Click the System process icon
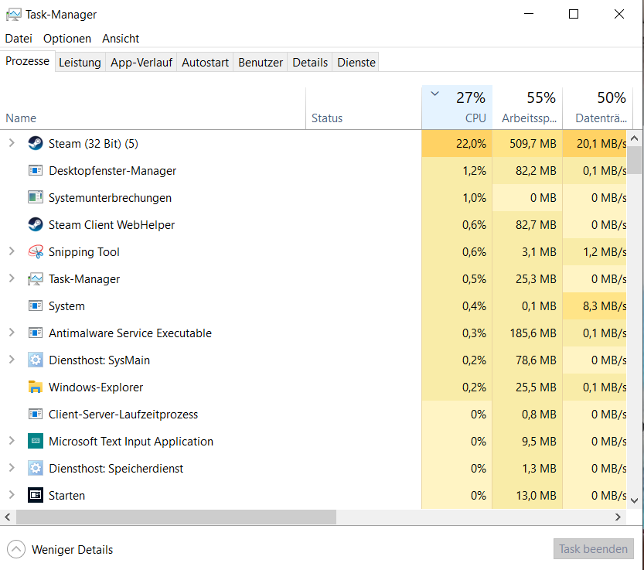Viewport: 644px width, 570px height. click(36, 306)
